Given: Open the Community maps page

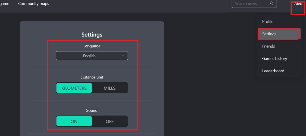Looking at the screenshot, I should pos(34,4).
